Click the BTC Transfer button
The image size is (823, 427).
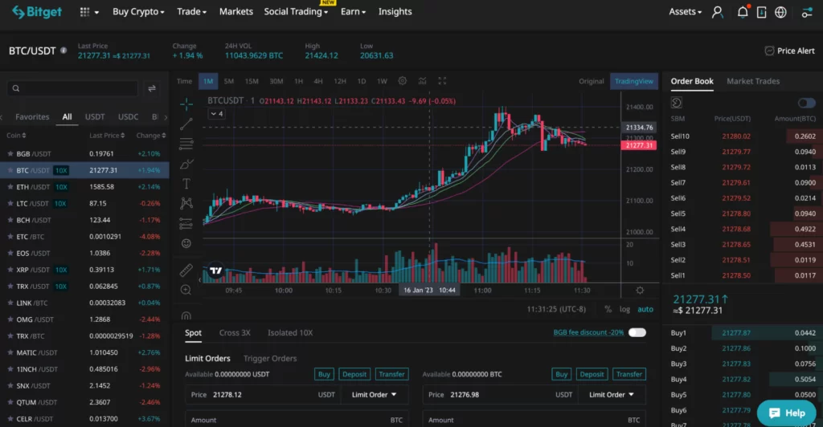tap(629, 374)
